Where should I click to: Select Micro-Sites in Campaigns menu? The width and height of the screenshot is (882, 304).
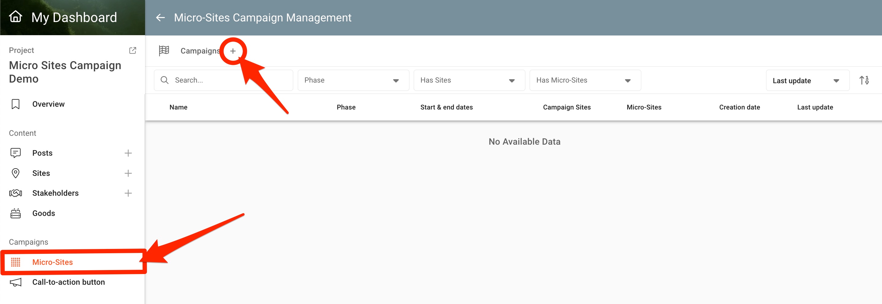coord(52,262)
